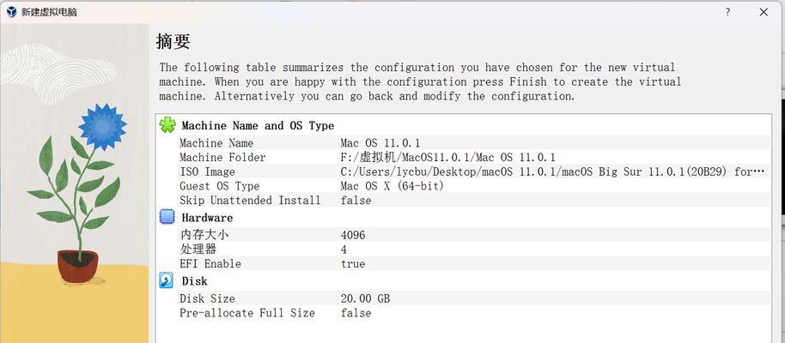Viewport: 785px width, 343px height.
Task: Select the Hardware section header
Action: point(207,218)
